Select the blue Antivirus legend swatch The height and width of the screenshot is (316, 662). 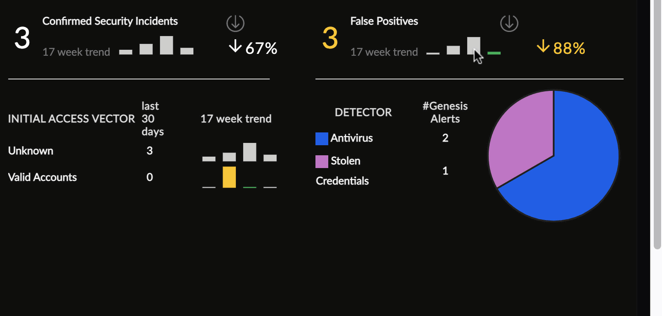[322, 139]
